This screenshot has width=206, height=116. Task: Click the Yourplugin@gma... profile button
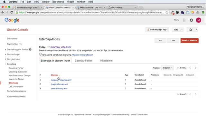[x=195, y=7]
